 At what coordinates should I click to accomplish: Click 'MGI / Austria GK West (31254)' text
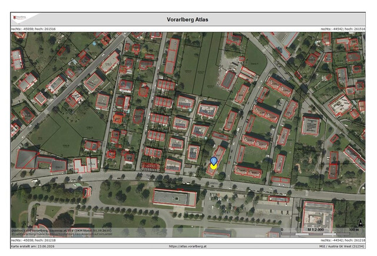[342, 247]
